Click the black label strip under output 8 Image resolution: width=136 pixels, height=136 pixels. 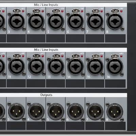115,126
